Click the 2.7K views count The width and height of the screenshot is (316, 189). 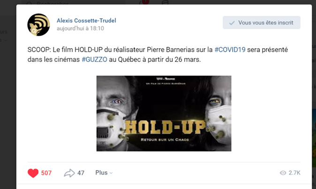(x=294, y=173)
